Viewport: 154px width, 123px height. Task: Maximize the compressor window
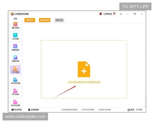(135, 14)
